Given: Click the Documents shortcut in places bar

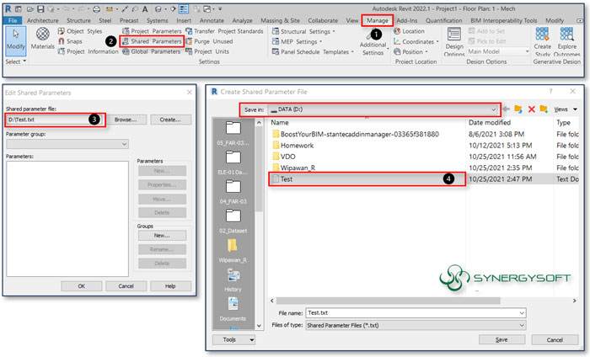Looking at the screenshot, I should pos(233,309).
